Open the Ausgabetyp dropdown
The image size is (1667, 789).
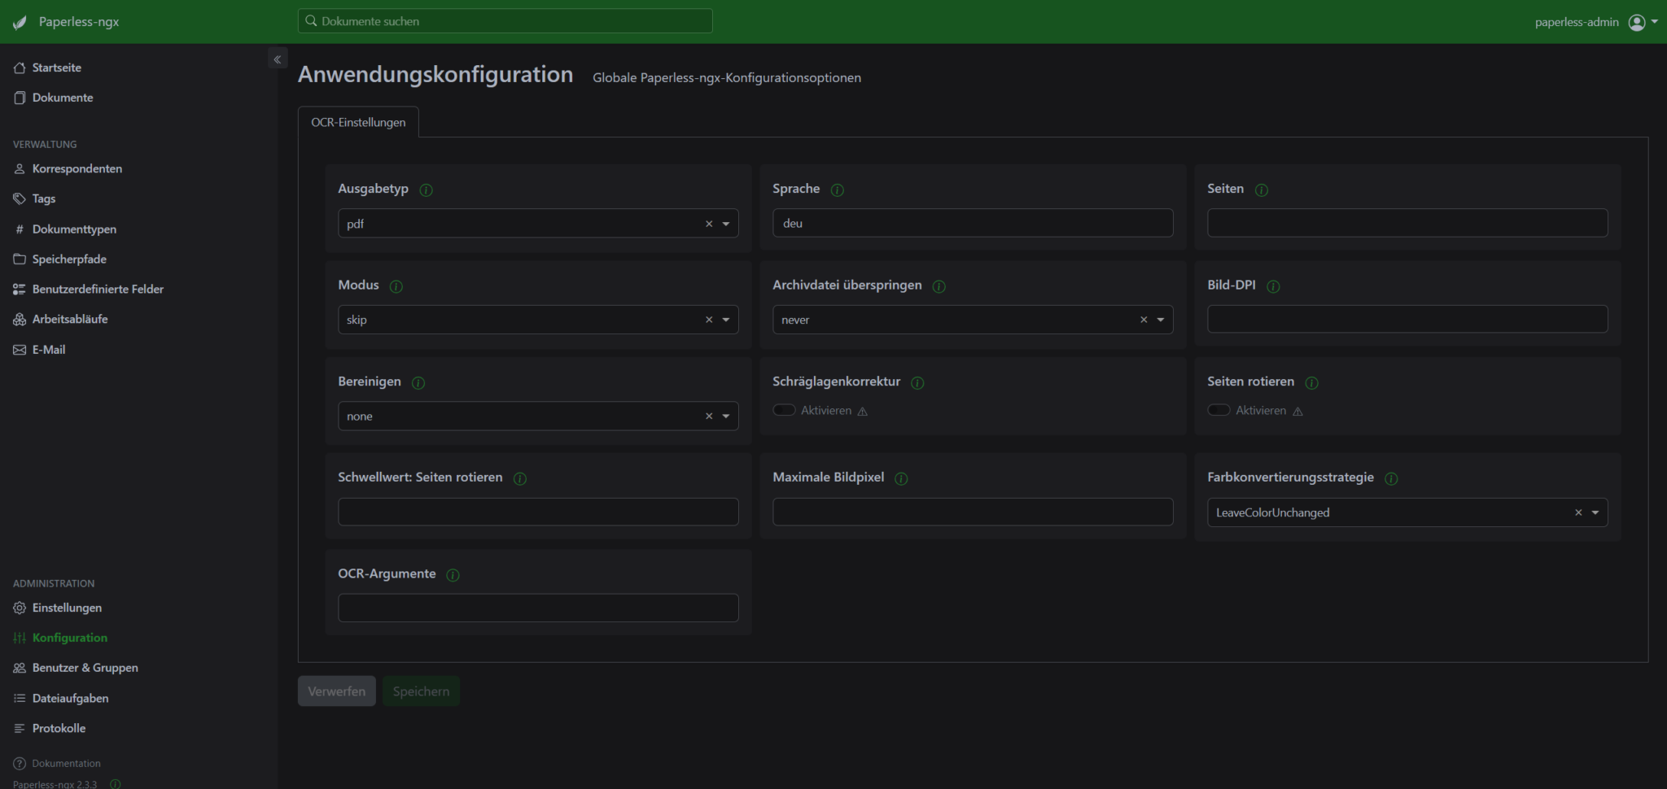pos(726,224)
